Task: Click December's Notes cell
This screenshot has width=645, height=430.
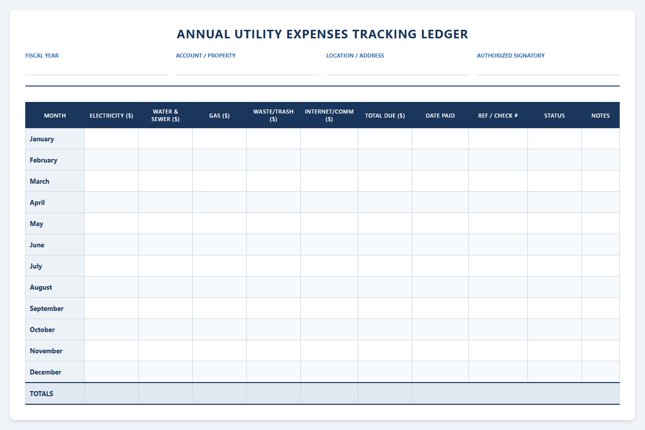Action: [601, 372]
